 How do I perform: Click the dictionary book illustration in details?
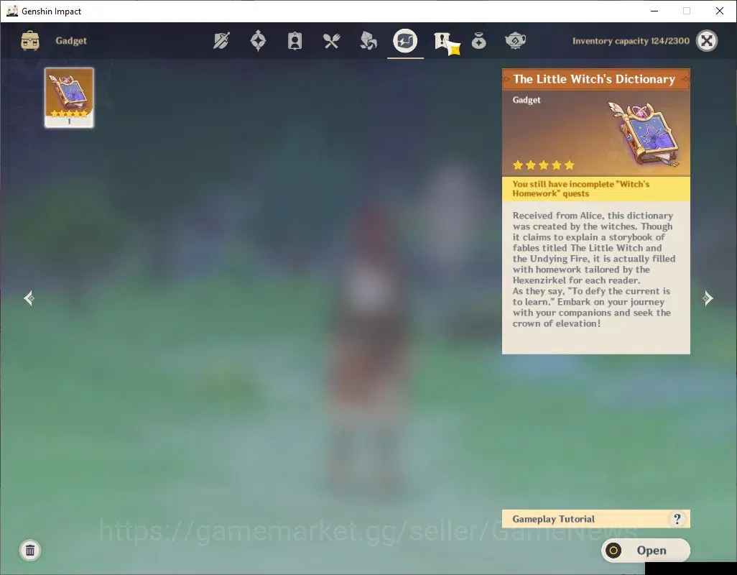[x=645, y=134]
